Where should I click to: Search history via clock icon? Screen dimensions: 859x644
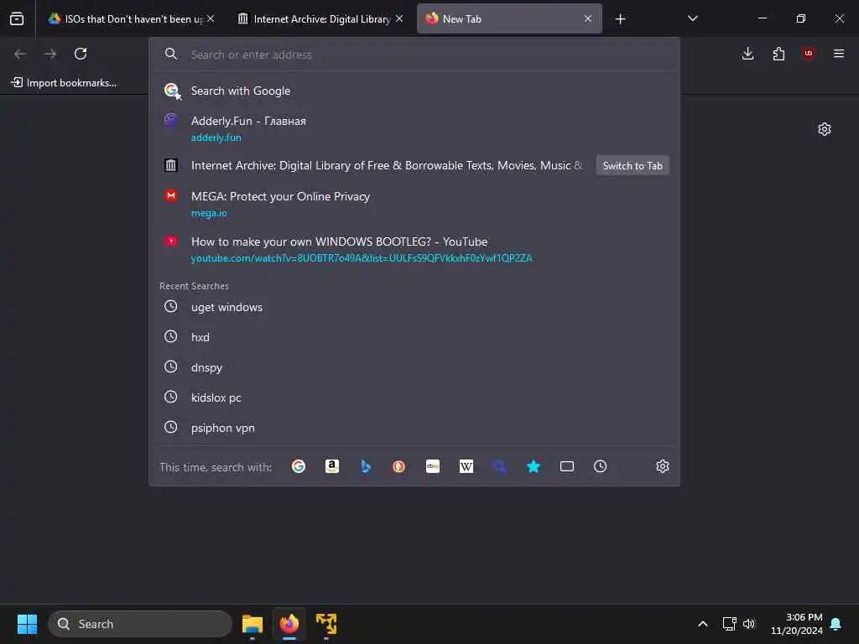coord(601,466)
